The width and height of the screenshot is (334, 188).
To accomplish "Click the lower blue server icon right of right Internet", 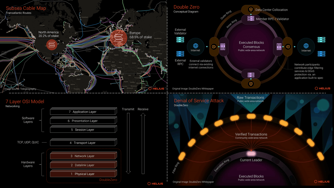I will click(x=321, y=54).
